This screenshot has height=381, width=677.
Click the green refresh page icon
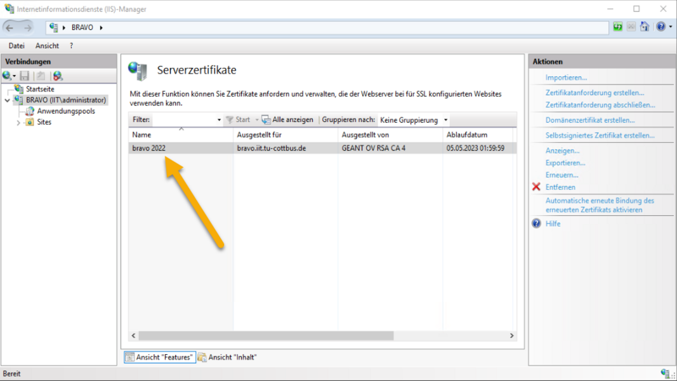617,27
